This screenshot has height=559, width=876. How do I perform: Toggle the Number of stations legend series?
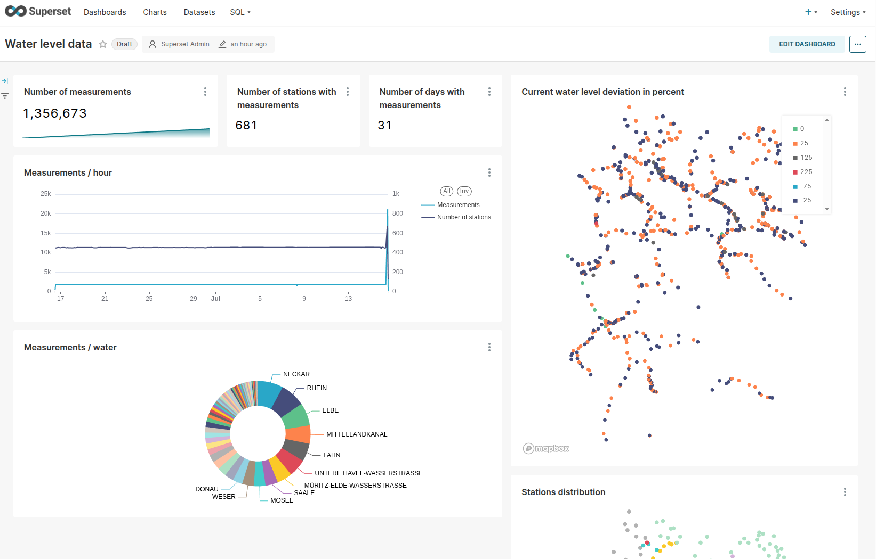[x=463, y=217]
